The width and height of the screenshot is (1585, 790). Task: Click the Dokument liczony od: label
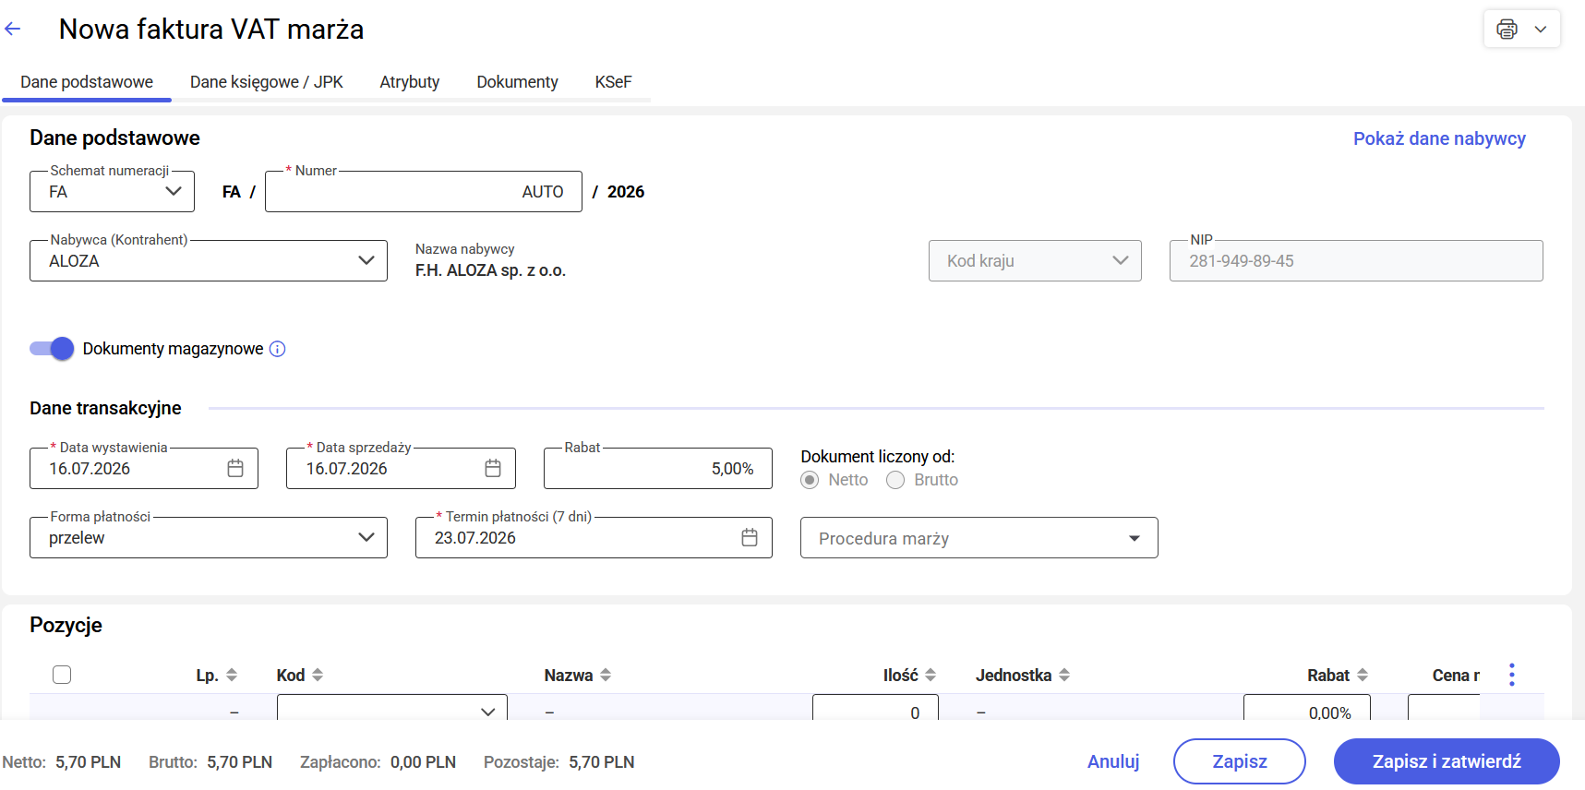(877, 457)
